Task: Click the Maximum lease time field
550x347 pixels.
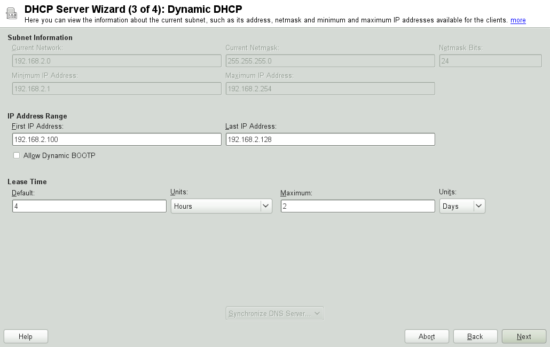Action: pyautogui.click(x=357, y=206)
